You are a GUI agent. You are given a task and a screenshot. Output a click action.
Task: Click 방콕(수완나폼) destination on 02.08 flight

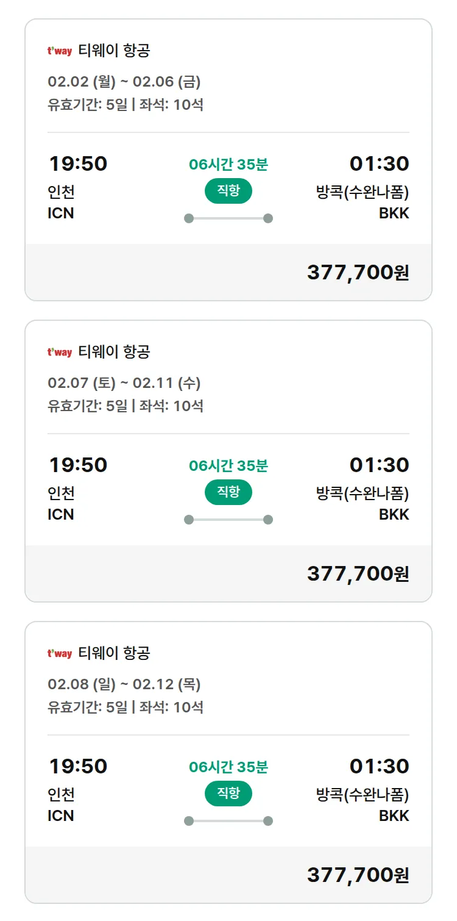(363, 795)
